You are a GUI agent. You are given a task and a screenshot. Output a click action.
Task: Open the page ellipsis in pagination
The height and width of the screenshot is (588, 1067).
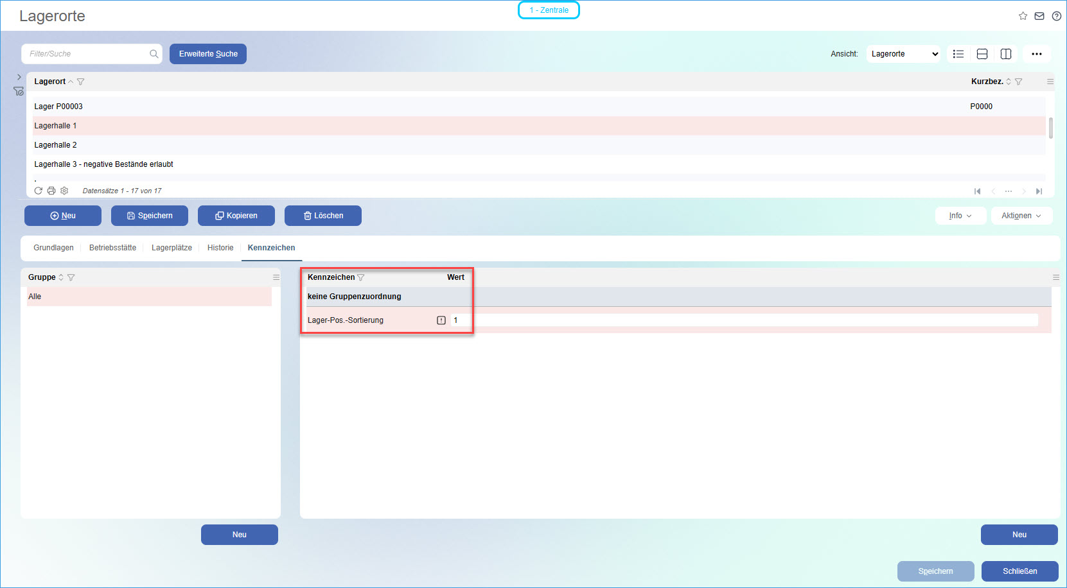[x=1009, y=191]
